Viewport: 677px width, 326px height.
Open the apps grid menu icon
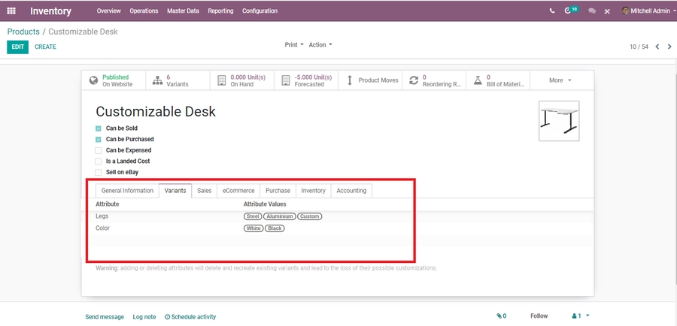(11, 11)
